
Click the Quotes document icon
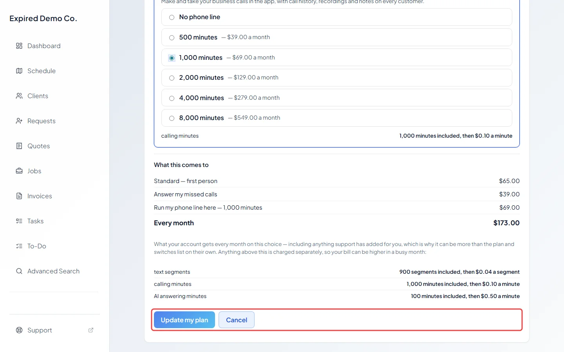[x=19, y=146]
